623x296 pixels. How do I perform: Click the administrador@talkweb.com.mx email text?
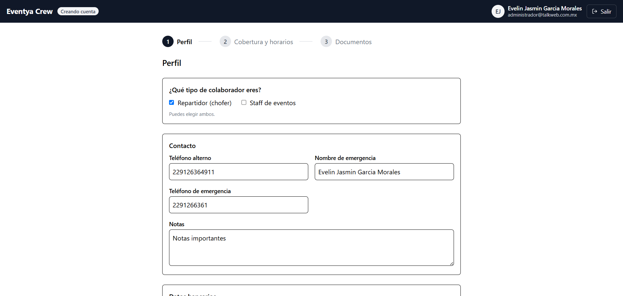coord(543,15)
